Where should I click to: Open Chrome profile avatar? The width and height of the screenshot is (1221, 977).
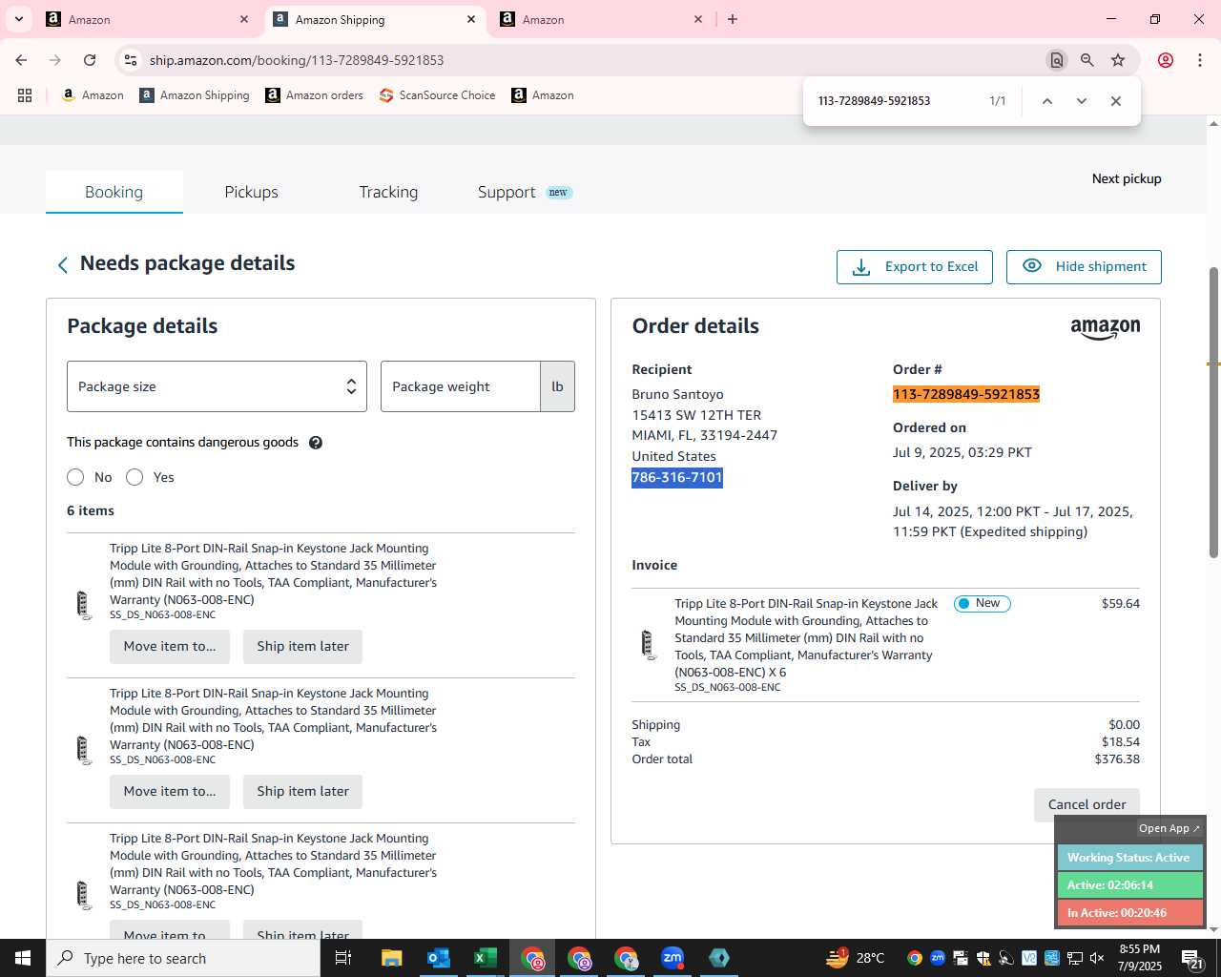1166,60
